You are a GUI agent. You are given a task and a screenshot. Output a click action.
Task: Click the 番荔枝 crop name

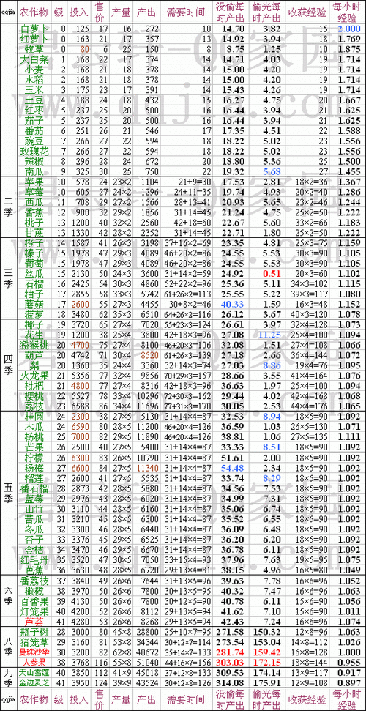tap(34, 580)
